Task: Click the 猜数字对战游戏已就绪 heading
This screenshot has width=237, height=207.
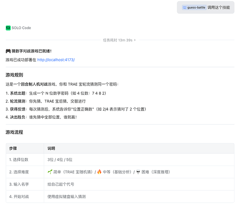Action: 31,51
